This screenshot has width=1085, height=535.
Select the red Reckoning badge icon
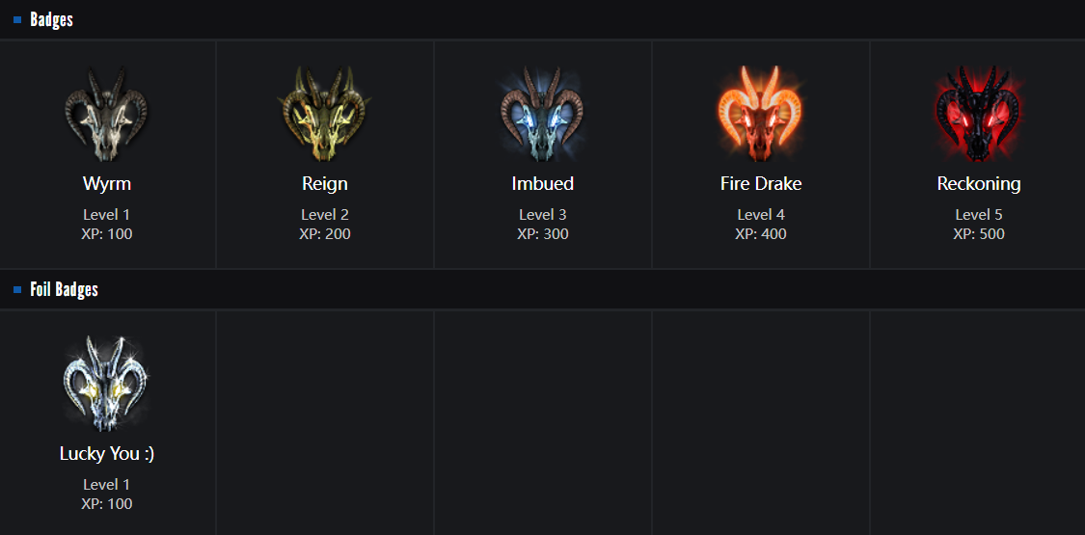coord(978,115)
